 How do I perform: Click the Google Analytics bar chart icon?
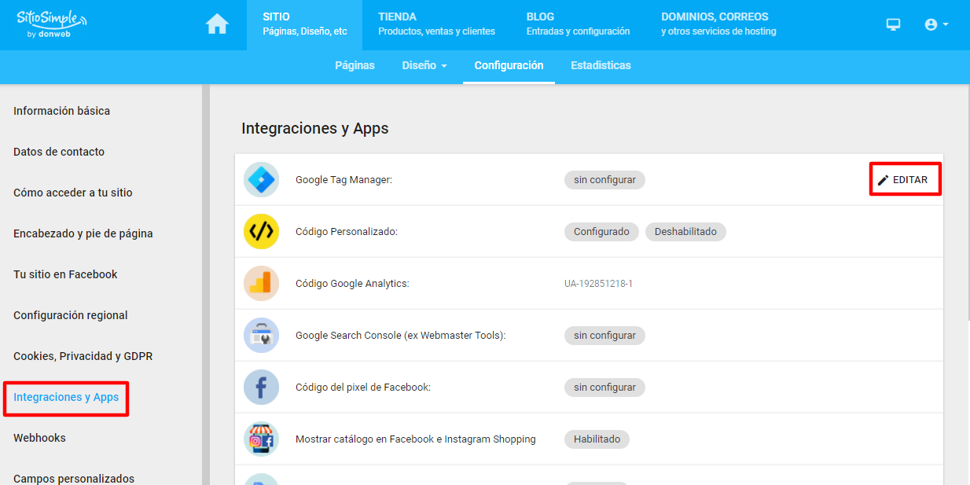[x=261, y=283]
